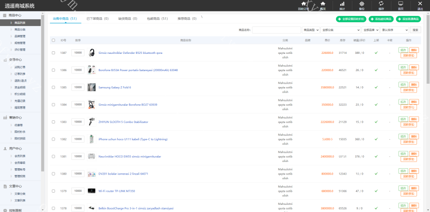Viewport: 430px width, 212px height.
Task: Open the Borofone BJ53A power bank thumbnail
Action: pyautogui.click(x=91, y=70)
